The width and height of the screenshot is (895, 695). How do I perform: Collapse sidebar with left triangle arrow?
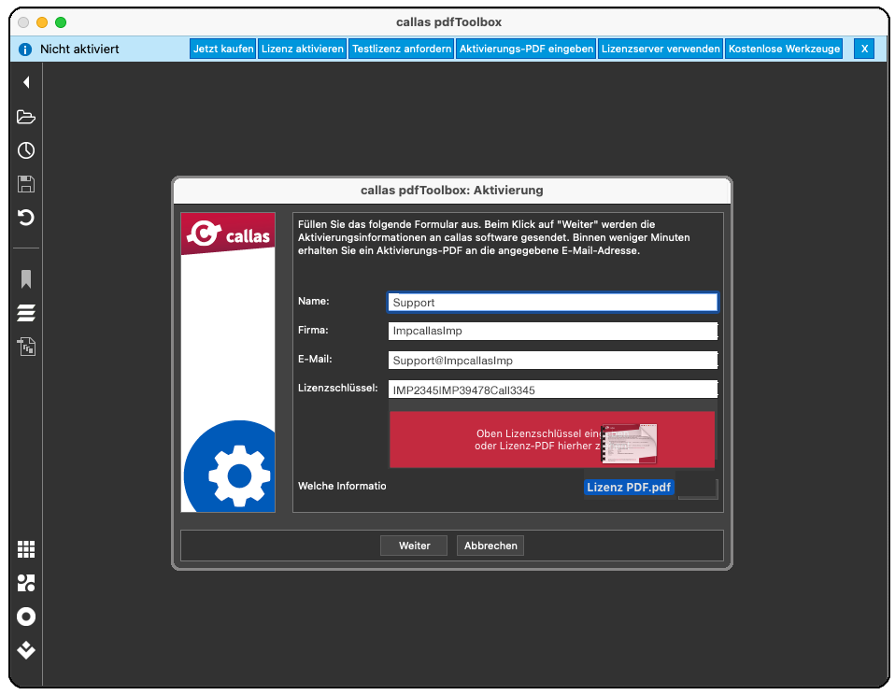[26, 82]
